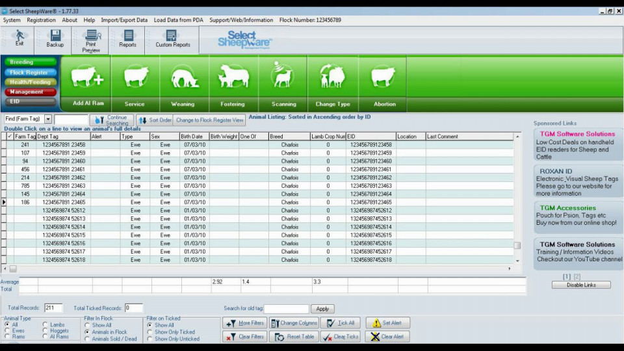Viewport: 624px width, 351px height.
Task: Switch to the Health/Feeding section
Action: coord(31,82)
